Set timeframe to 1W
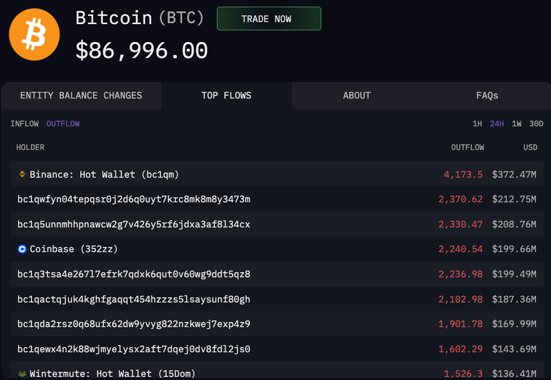Viewport: 551px width, 380px height. point(517,124)
